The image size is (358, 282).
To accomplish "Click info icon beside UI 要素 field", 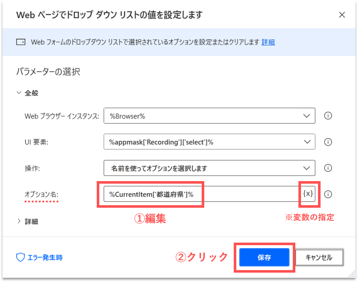I will 328,142.
